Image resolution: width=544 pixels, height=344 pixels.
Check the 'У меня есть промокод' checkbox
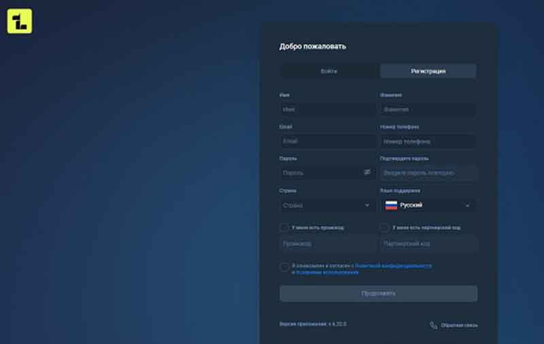(284, 228)
